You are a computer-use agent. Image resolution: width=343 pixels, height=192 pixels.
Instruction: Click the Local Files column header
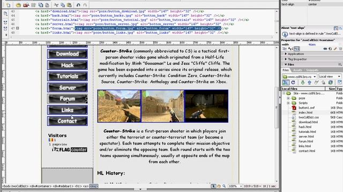point(303,89)
